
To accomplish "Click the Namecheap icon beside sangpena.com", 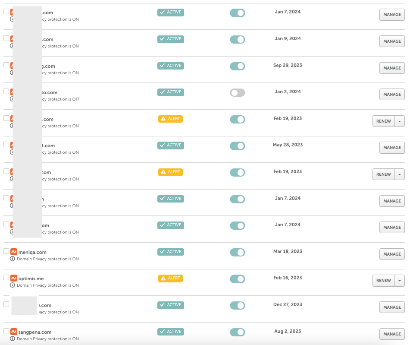I will point(13,332).
